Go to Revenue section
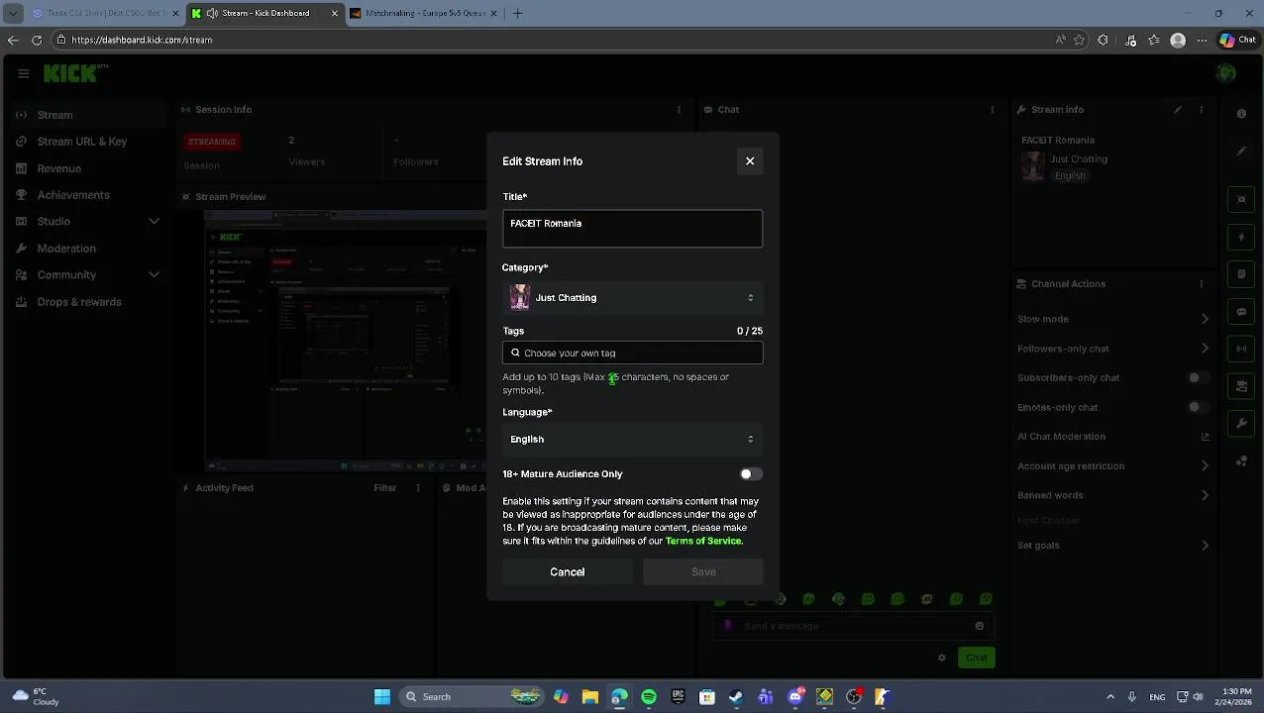1264x713 pixels. click(85, 168)
